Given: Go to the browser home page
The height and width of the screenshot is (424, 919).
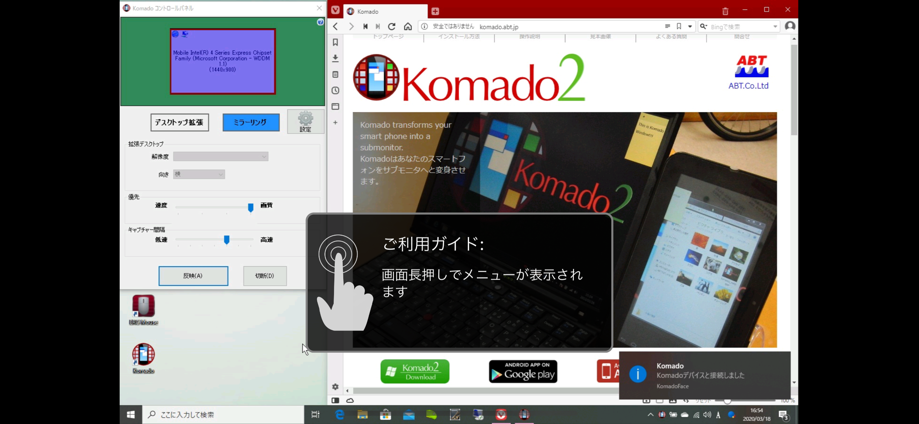Looking at the screenshot, I should click(x=408, y=26).
